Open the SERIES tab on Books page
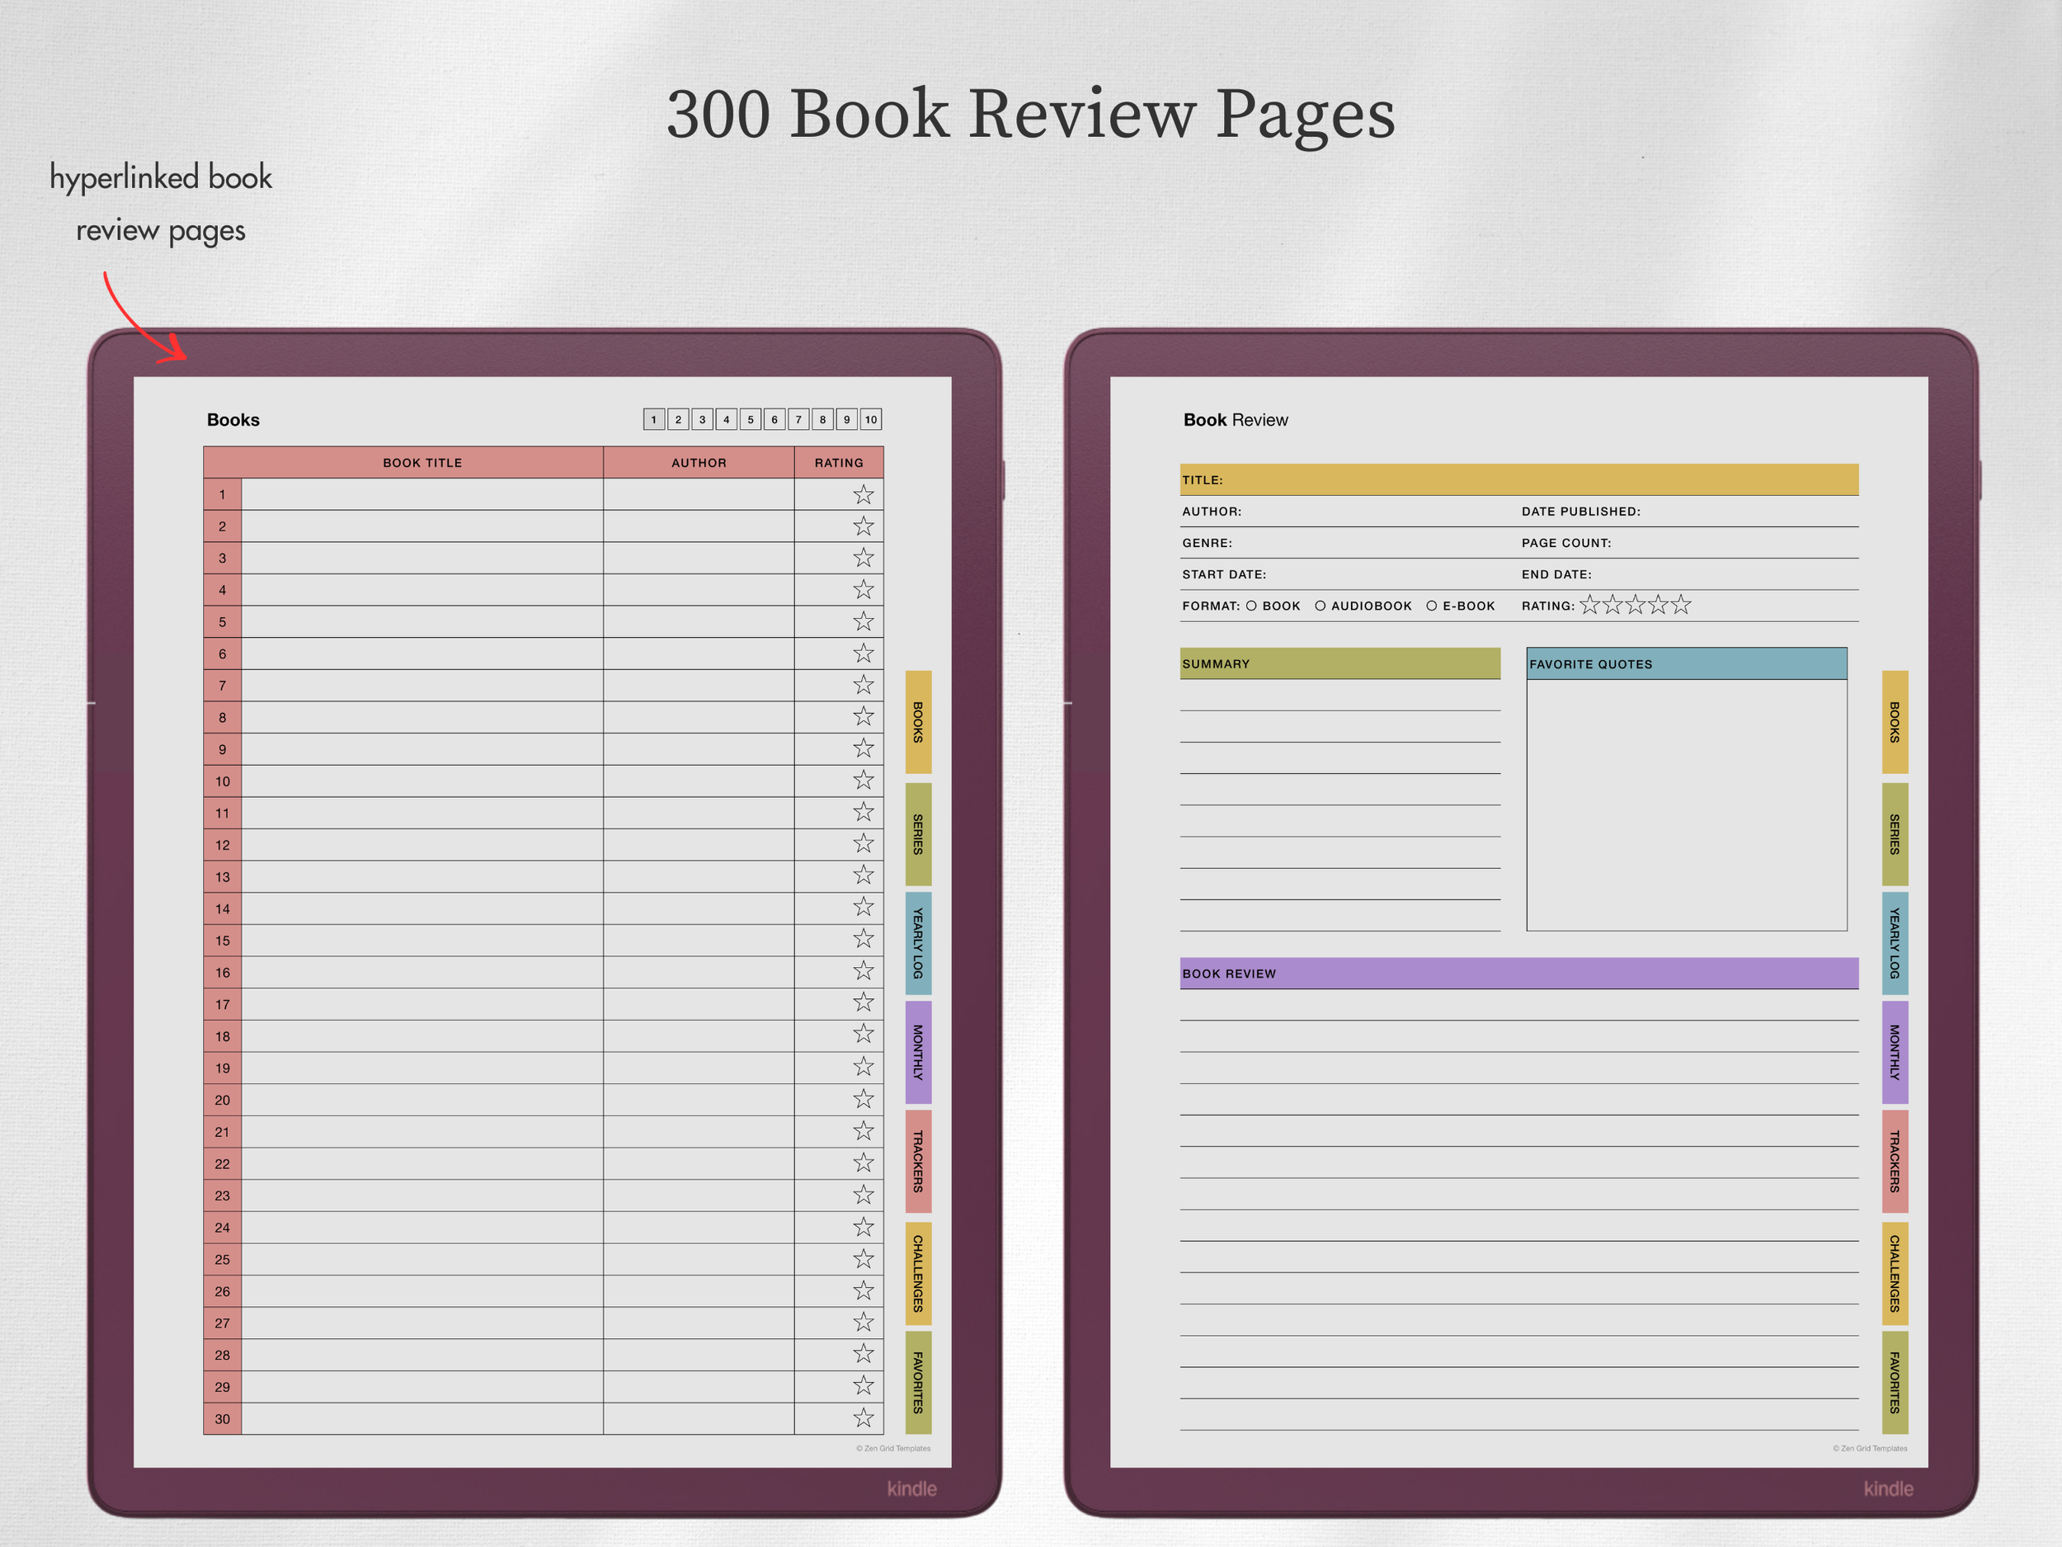2062x1547 pixels. pos(918,833)
